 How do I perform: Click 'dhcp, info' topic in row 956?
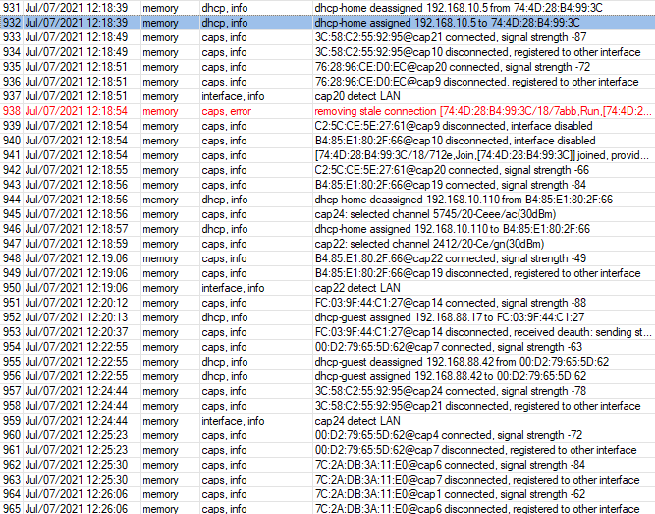[x=225, y=376]
